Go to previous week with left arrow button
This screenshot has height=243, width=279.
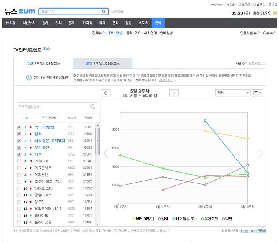105,93
